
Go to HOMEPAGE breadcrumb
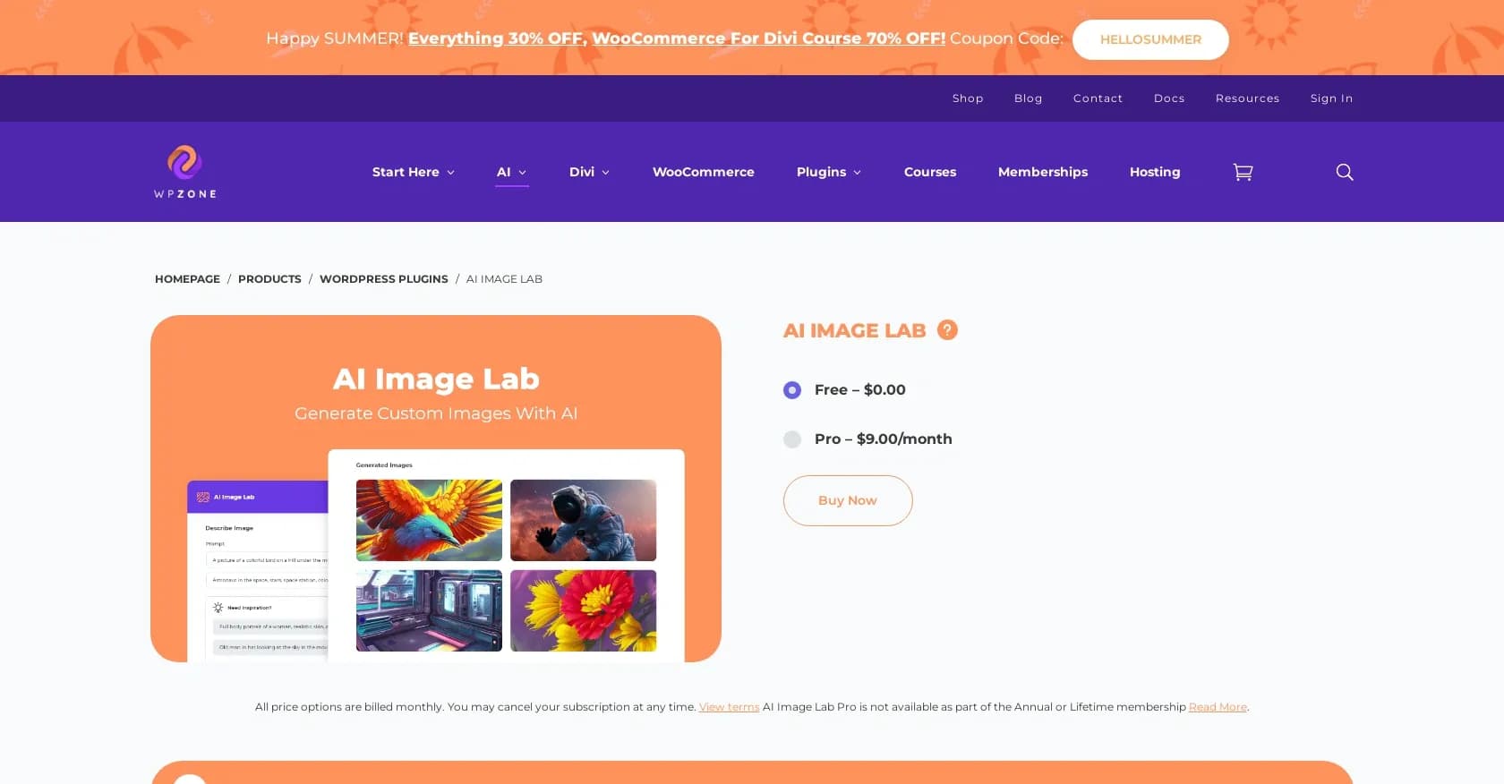click(187, 279)
